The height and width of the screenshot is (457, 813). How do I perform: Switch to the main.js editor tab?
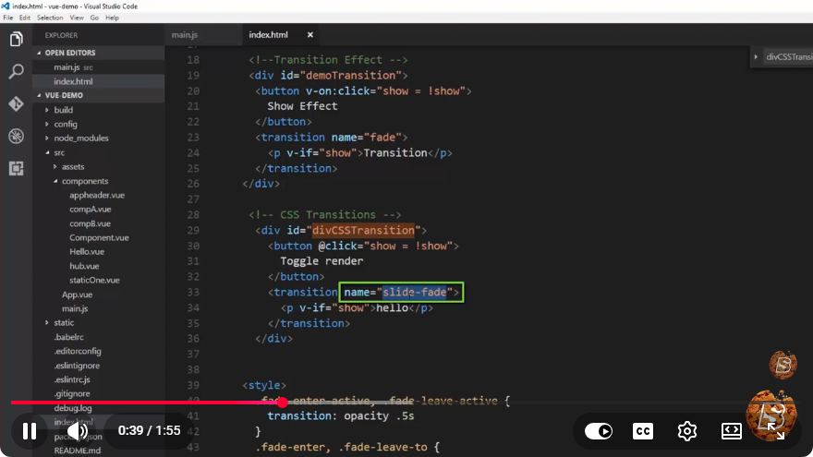pos(185,35)
